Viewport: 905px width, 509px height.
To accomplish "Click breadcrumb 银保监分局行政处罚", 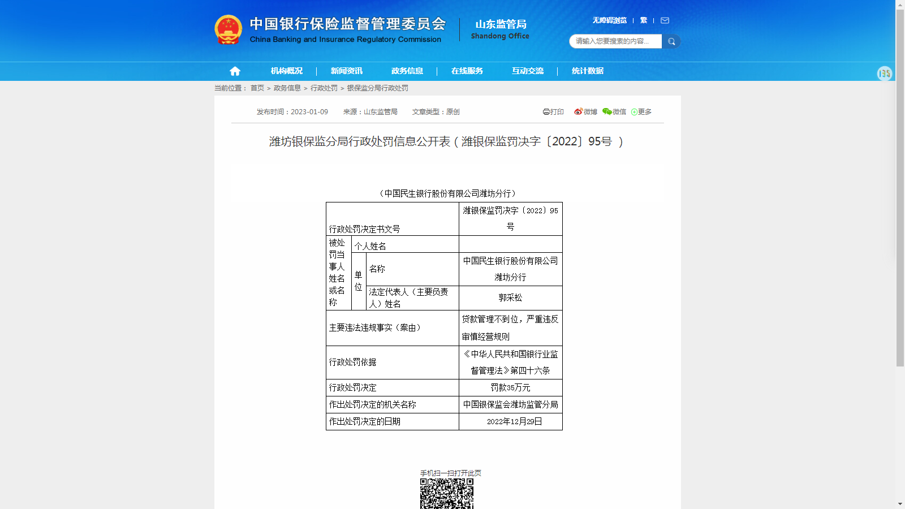I will [378, 88].
